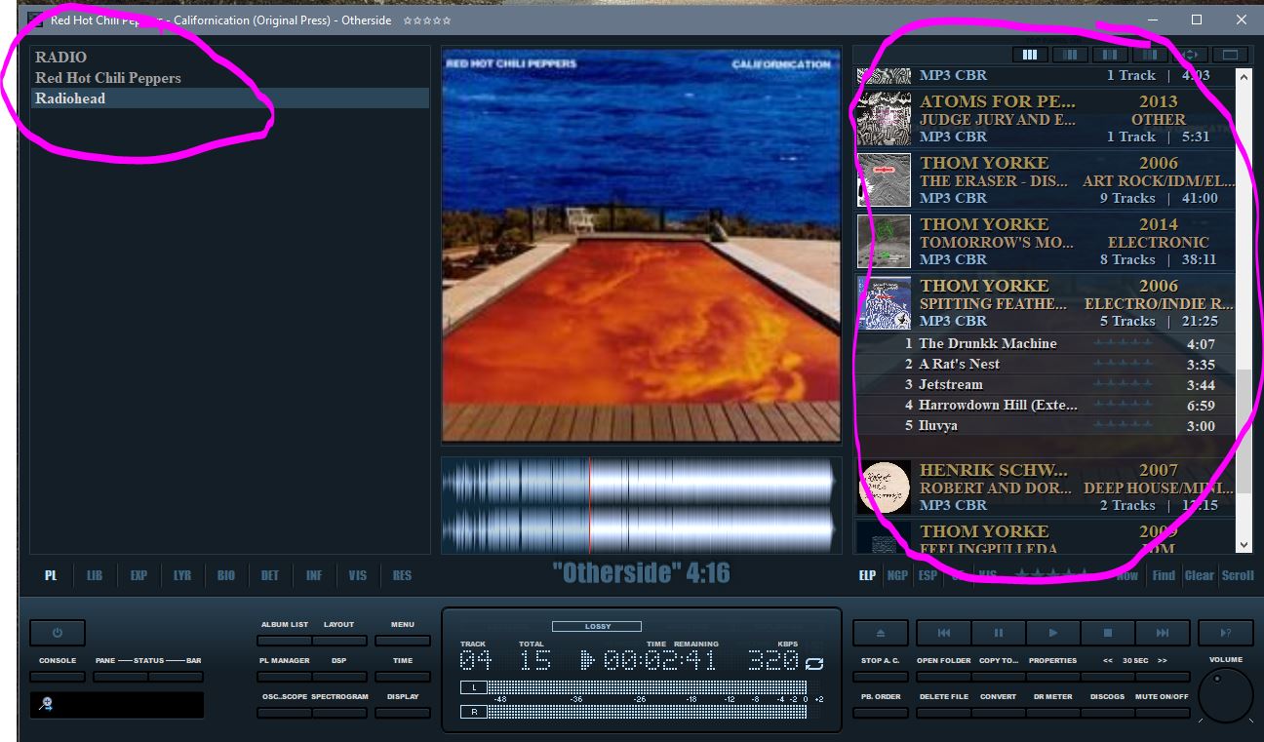Click the waveform seekbar to seek

point(683,506)
